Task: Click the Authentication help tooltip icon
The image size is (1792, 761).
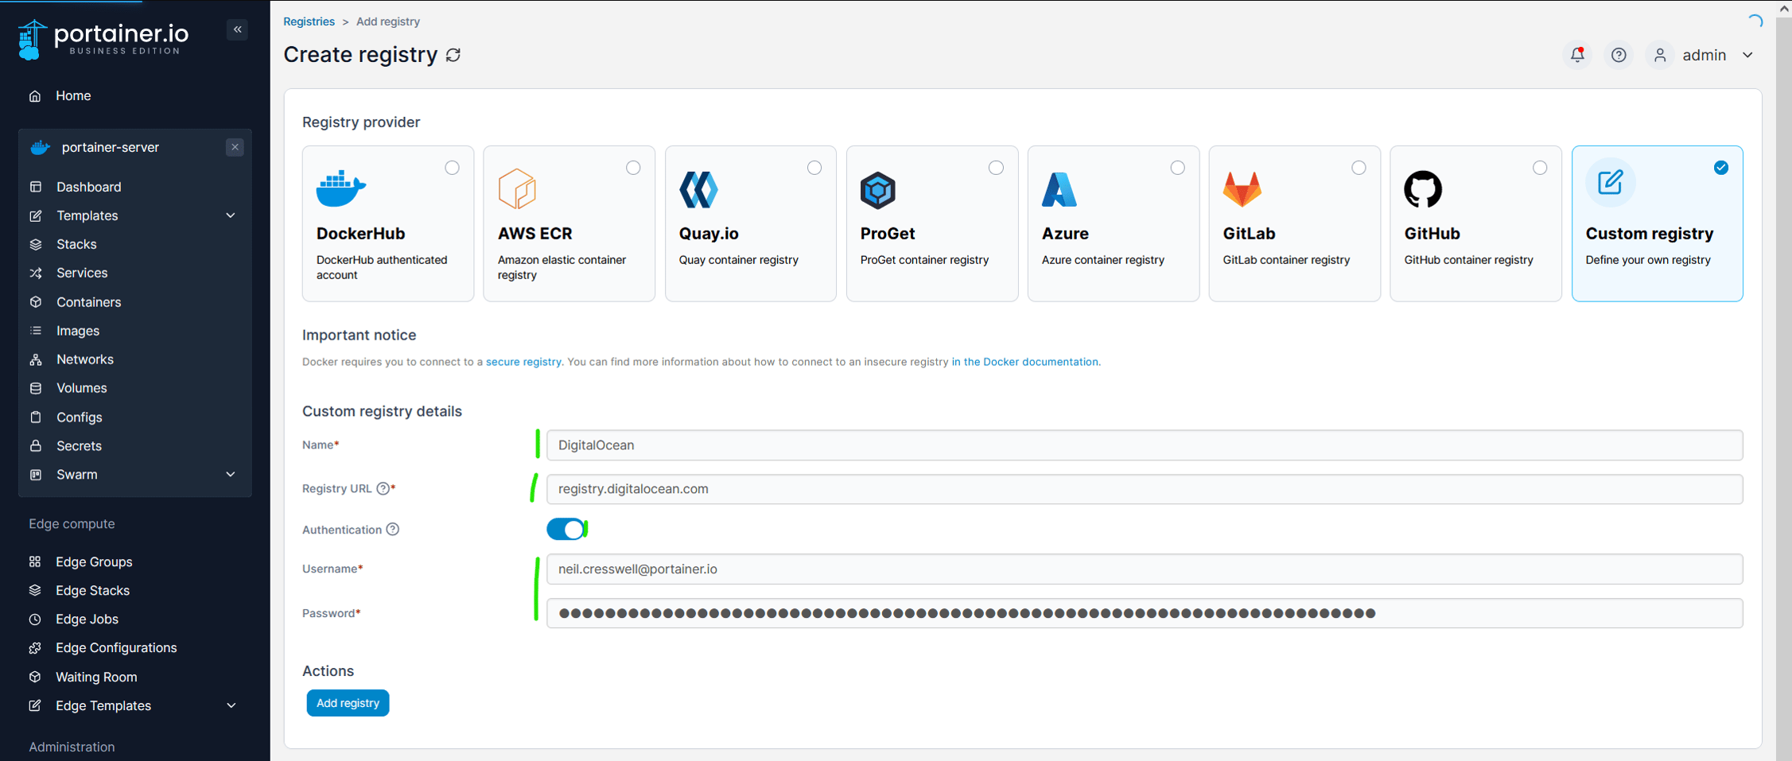Action: (x=393, y=530)
